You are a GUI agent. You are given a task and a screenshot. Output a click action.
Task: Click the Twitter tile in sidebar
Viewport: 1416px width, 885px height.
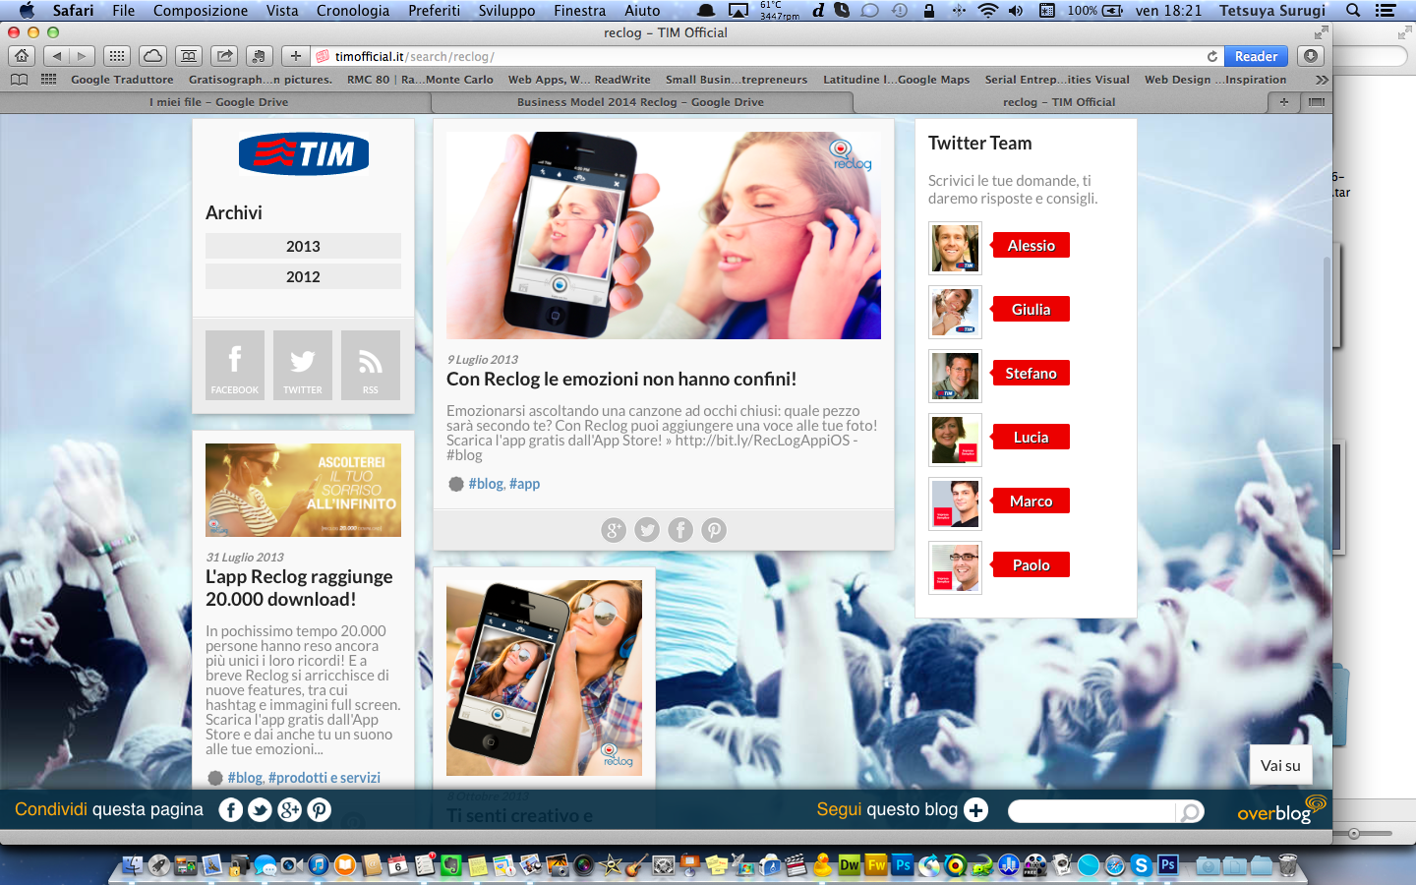303,365
